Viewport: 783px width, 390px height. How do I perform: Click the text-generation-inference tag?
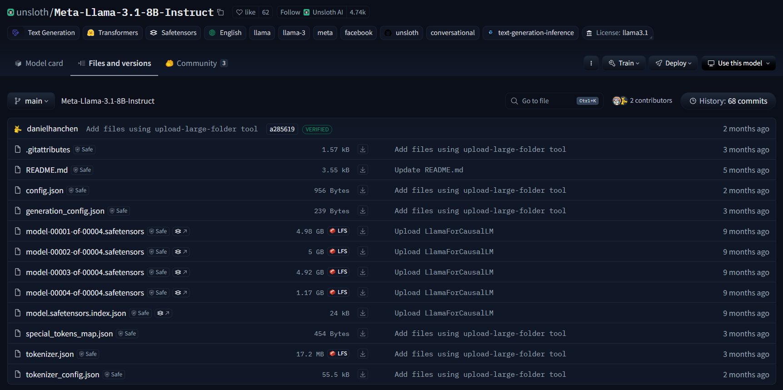click(530, 33)
